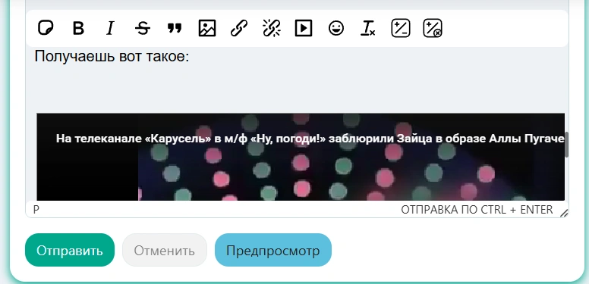Open the emoji picker

coord(336,28)
